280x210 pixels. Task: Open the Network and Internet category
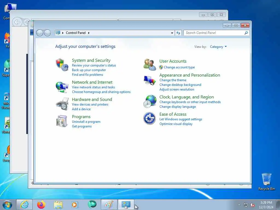pyautogui.click(x=92, y=82)
